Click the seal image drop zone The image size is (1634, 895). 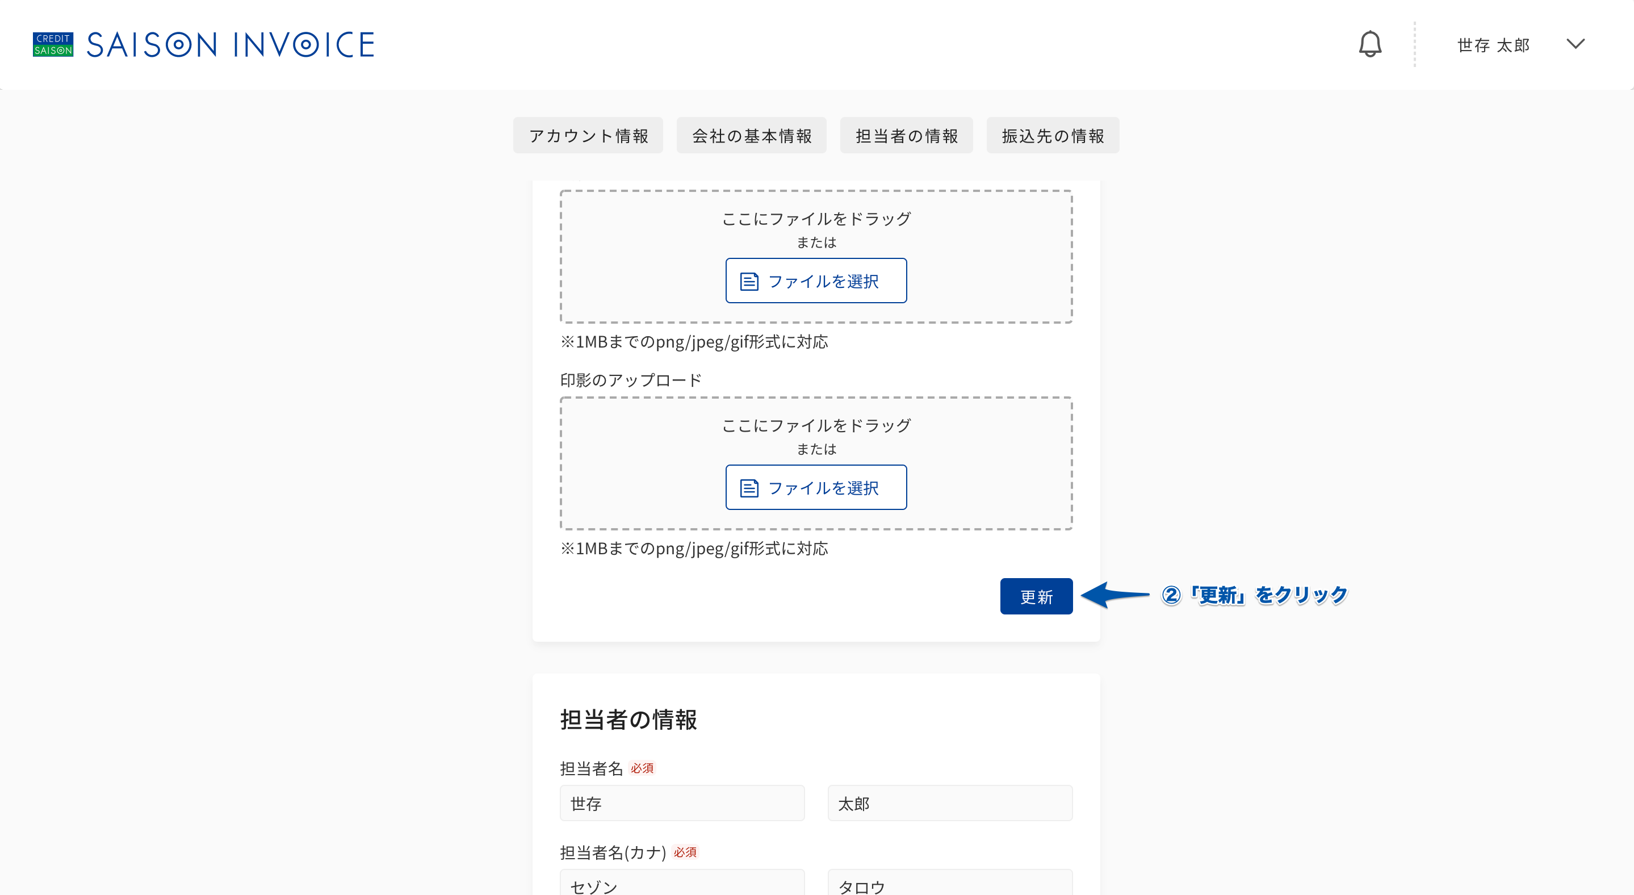coord(816,463)
